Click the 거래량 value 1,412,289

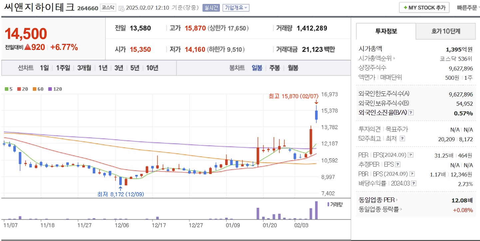click(312, 28)
